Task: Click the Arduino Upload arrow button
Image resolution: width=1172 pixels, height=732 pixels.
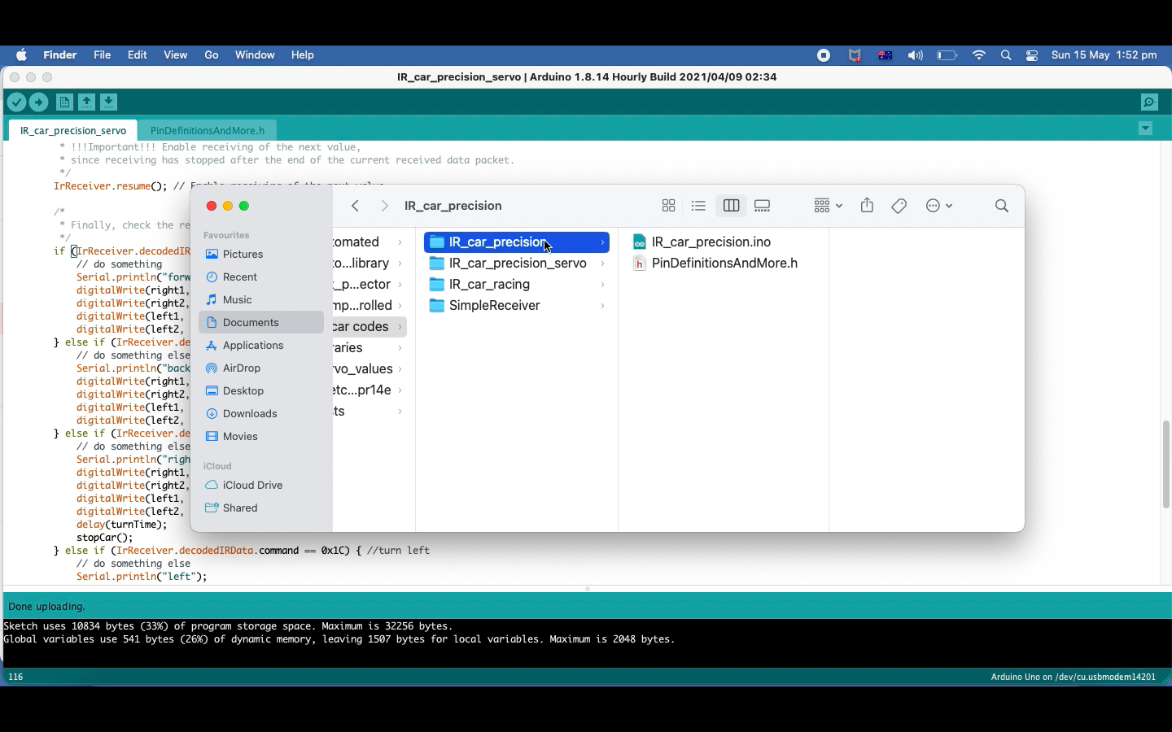Action: (38, 102)
